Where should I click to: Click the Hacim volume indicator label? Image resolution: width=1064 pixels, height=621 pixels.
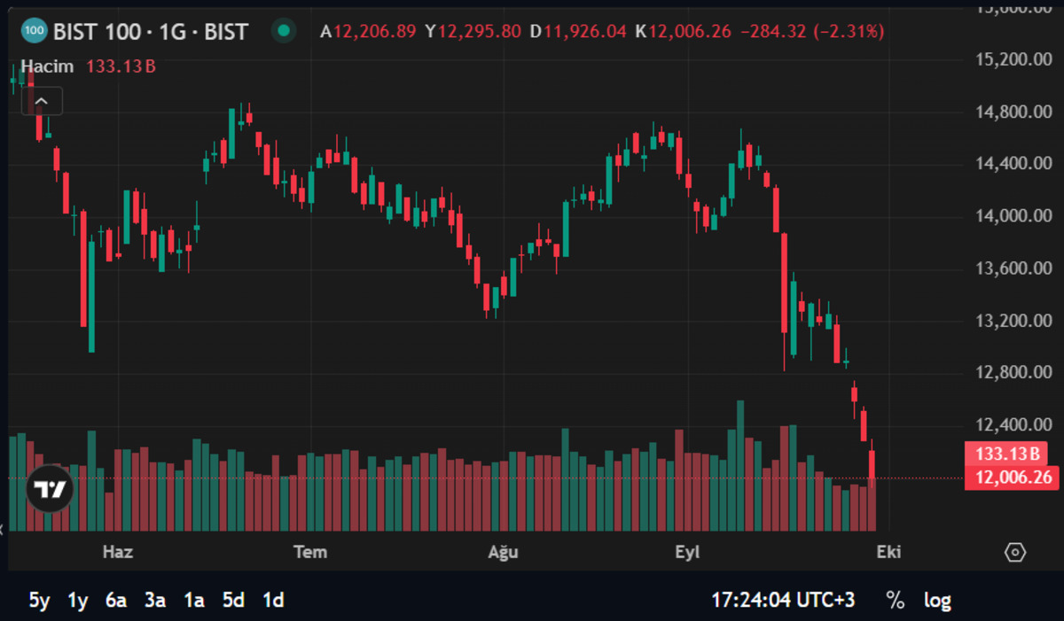pos(47,66)
